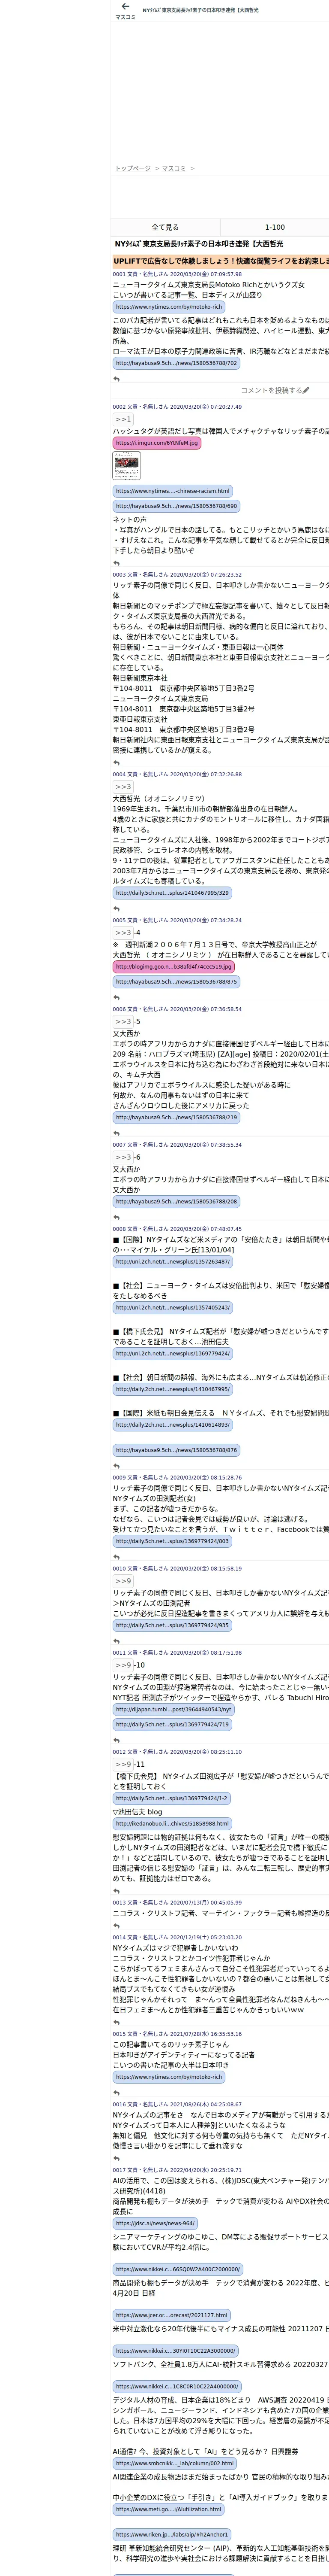
Task: Select the 1-100 tab
Action: point(274,227)
